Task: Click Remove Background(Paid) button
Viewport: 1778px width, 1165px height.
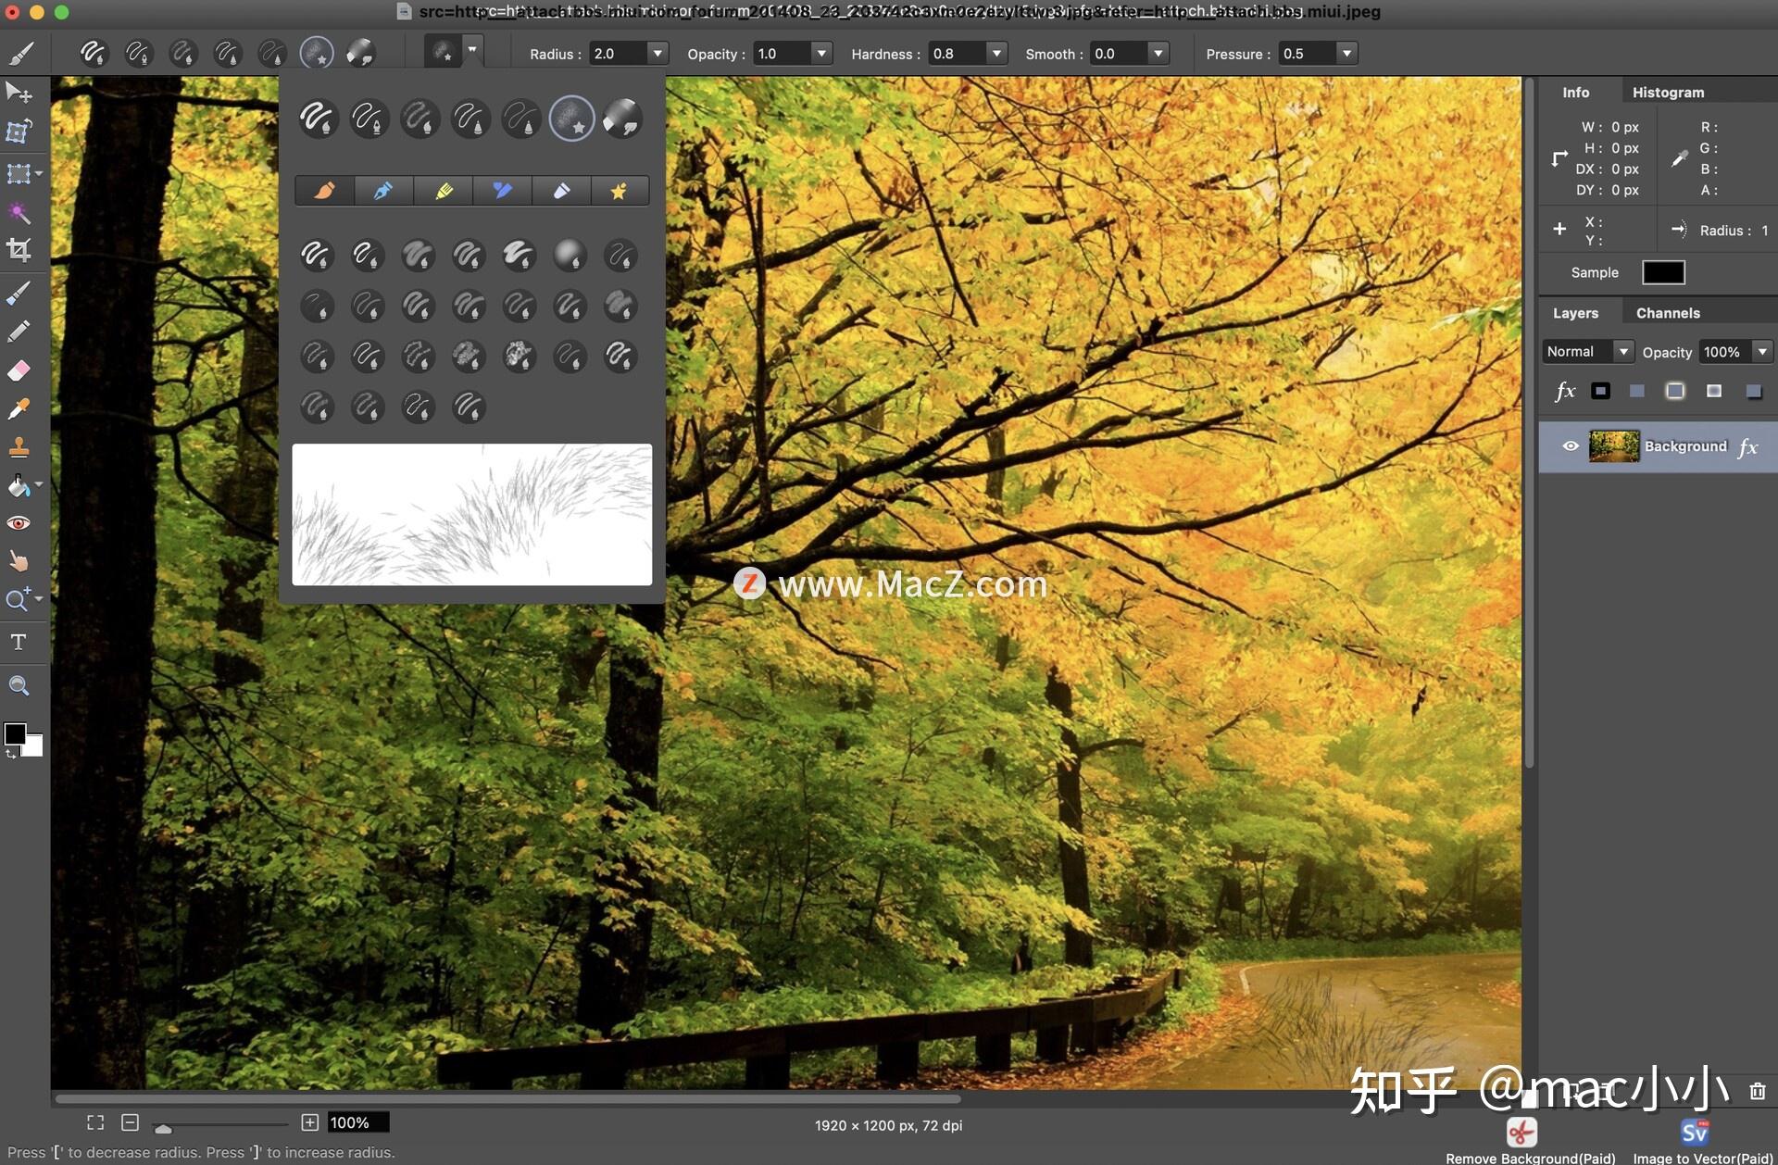Action: click(1521, 1132)
